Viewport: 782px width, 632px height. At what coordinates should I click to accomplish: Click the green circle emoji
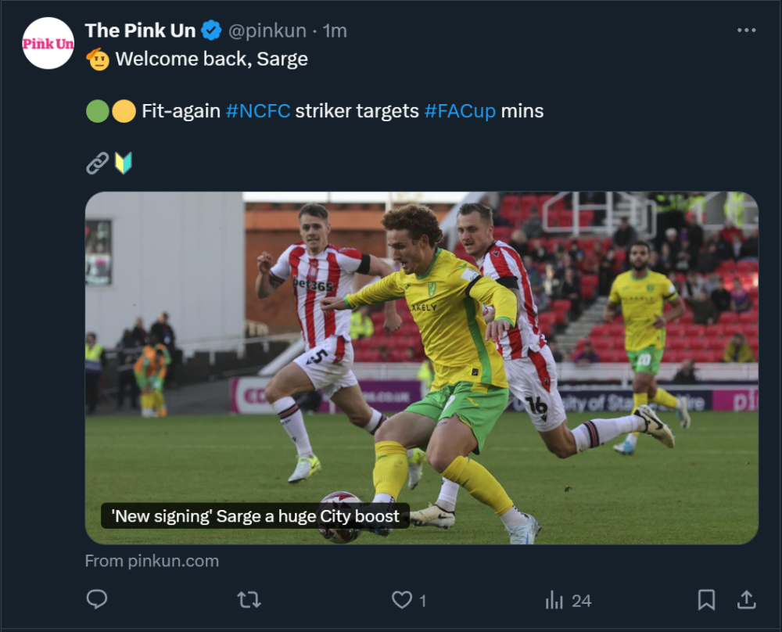pyautogui.click(x=97, y=111)
